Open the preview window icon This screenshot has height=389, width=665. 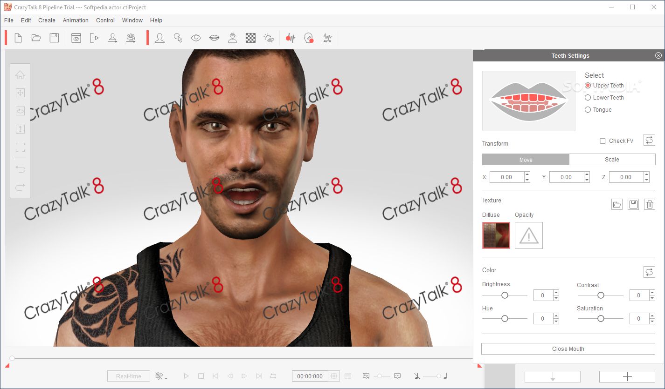76,38
